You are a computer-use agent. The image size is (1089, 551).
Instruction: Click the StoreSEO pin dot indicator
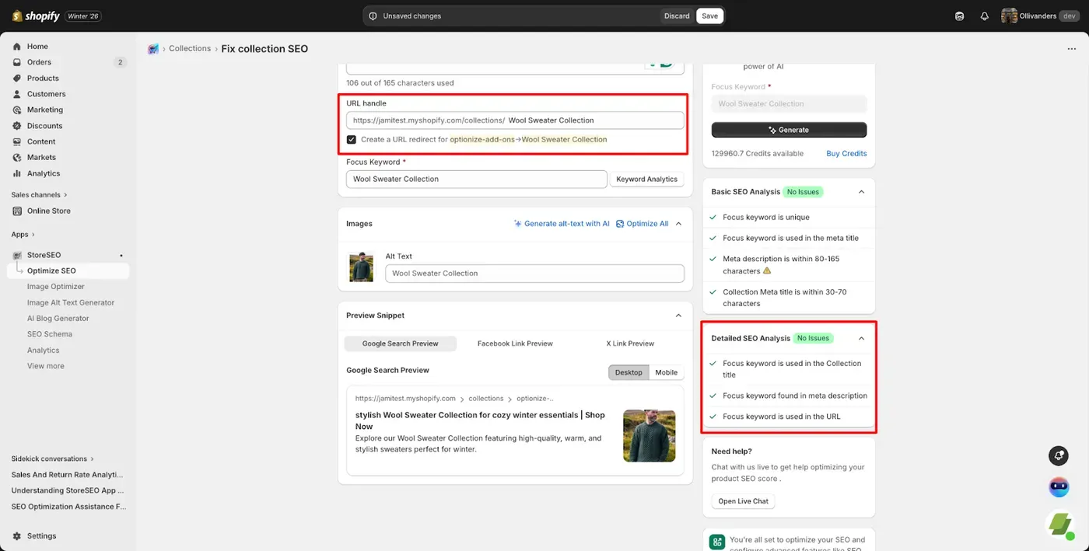click(121, 255)
